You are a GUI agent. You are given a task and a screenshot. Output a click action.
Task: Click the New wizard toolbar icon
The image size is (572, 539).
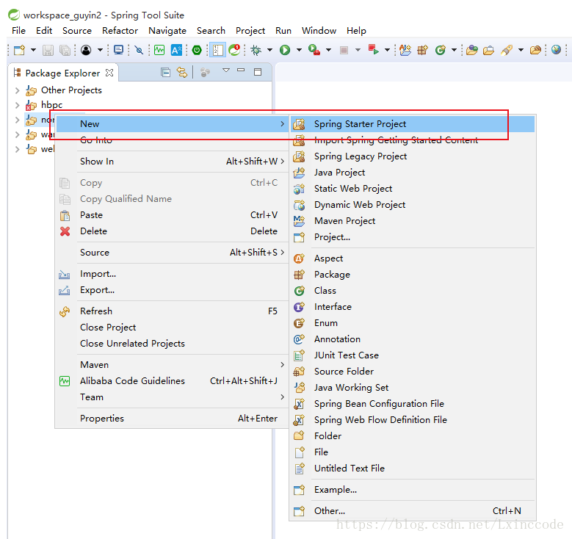(x=19, y=50)
